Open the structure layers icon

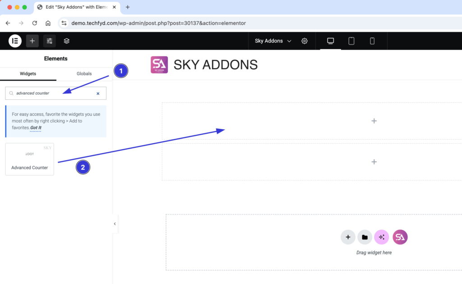coord(67,41)
